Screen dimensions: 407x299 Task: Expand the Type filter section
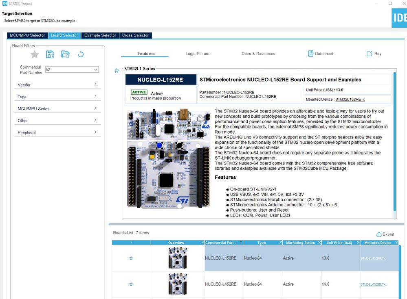click(57, 97)
